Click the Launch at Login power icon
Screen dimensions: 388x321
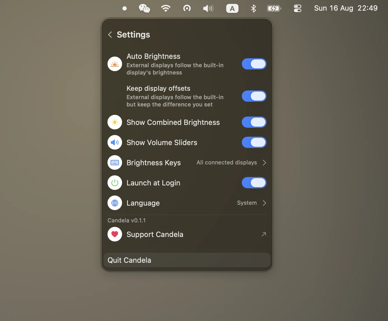[115, 183]
